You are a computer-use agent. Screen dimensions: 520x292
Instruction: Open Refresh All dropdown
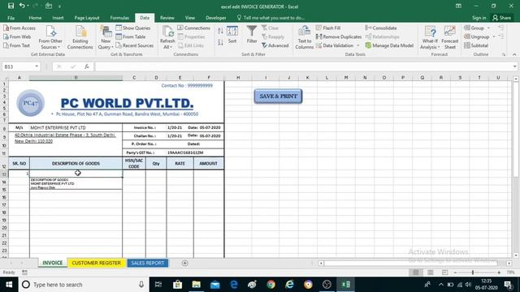tap(167, 37)
